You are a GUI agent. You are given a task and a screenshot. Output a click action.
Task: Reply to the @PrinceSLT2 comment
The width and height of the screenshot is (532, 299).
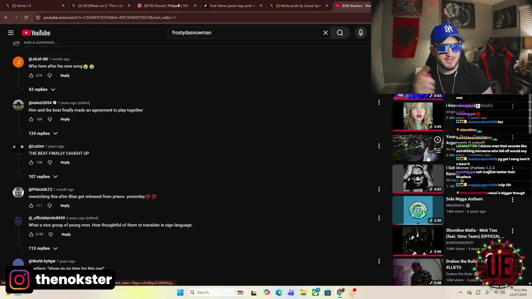pos(65,206)
